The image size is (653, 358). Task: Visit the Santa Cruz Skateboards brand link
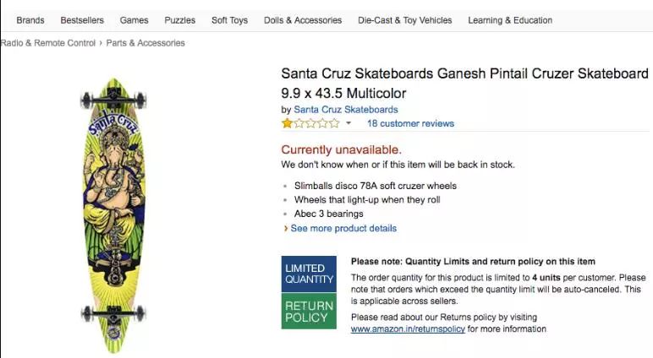pyautogui.click(x=345, y=110)
